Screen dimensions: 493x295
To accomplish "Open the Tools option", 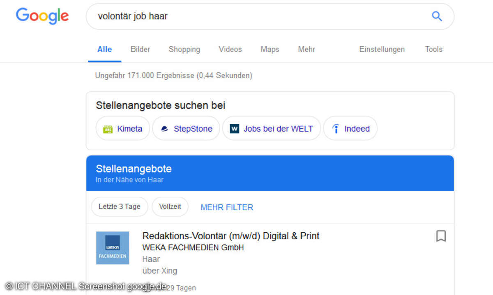I will (433, 49).
